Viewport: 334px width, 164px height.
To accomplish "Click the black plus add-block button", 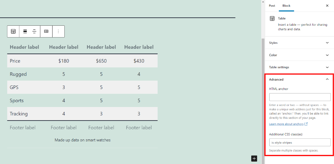I will pos(254,158).
